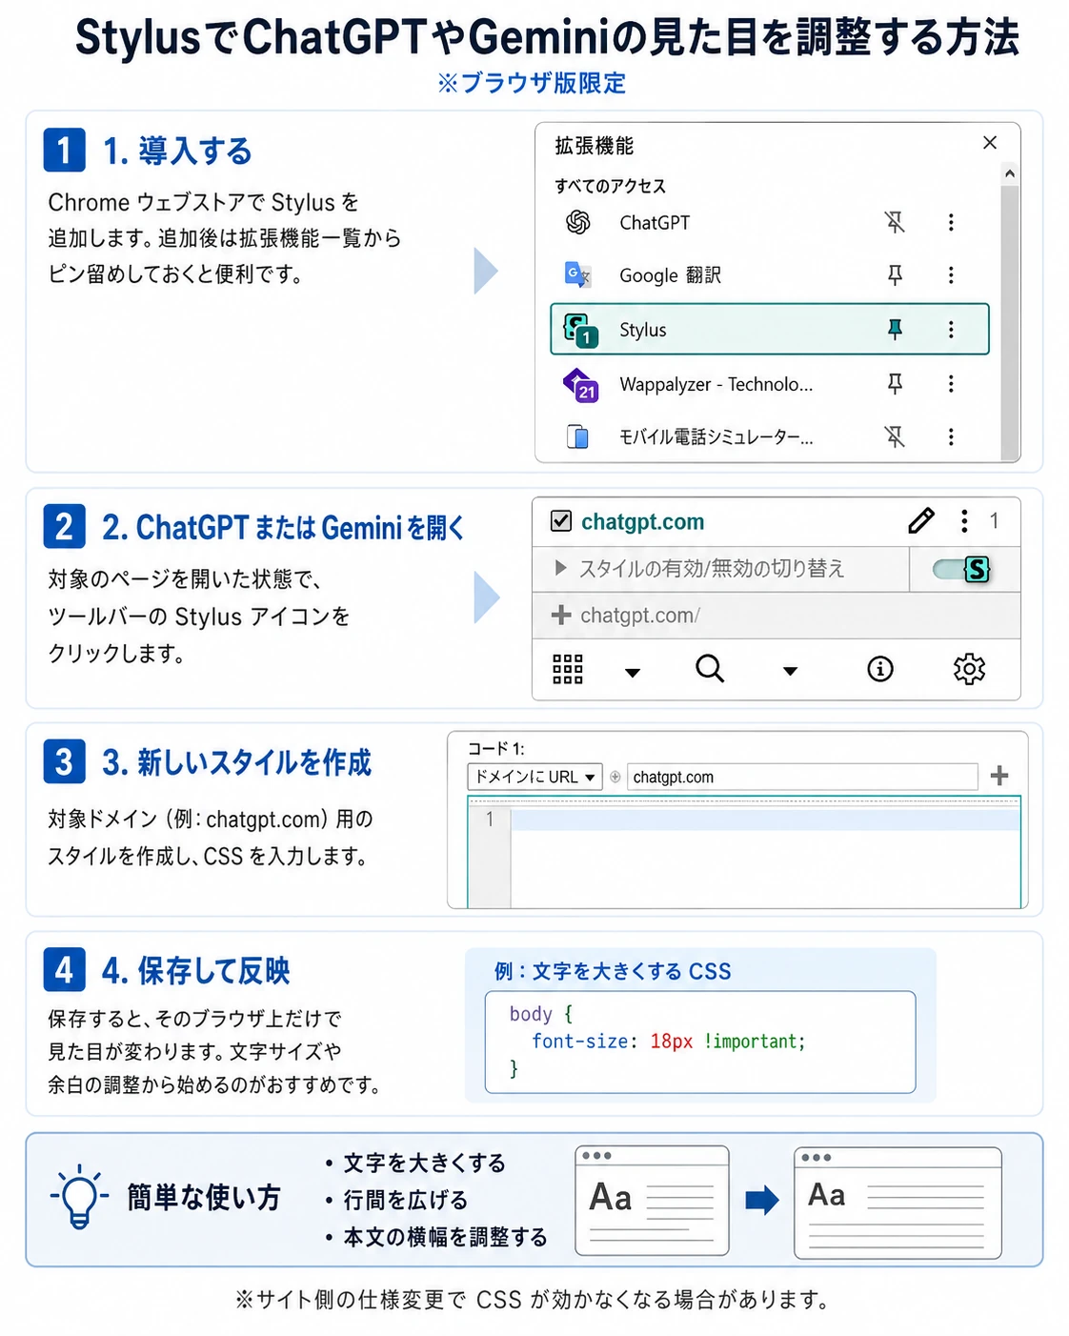
Task: Unpin the Stylus extension
Action: (895, 330)
